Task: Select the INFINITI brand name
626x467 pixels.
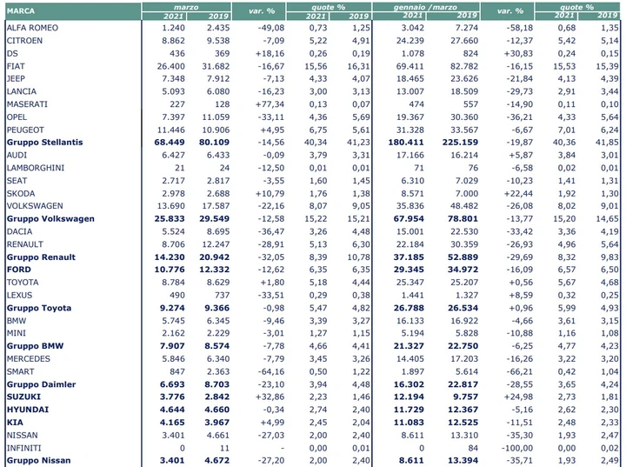Action: coord(24,448)
